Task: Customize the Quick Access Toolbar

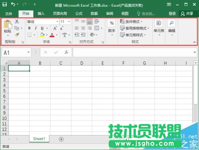Action: coord(35,4)
